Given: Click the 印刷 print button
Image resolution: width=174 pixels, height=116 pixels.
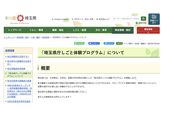Looking at the screenshot, I should (119, 43).
